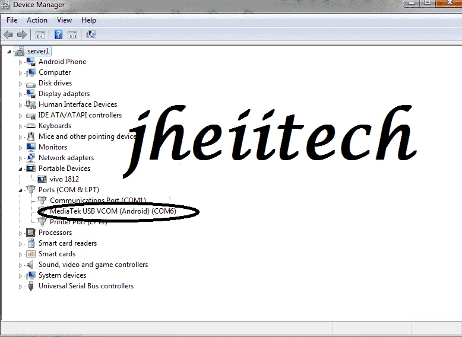The image size is (462, 337).
Task: Open the blue Help toolbar icon
Action: click(58, 35)
